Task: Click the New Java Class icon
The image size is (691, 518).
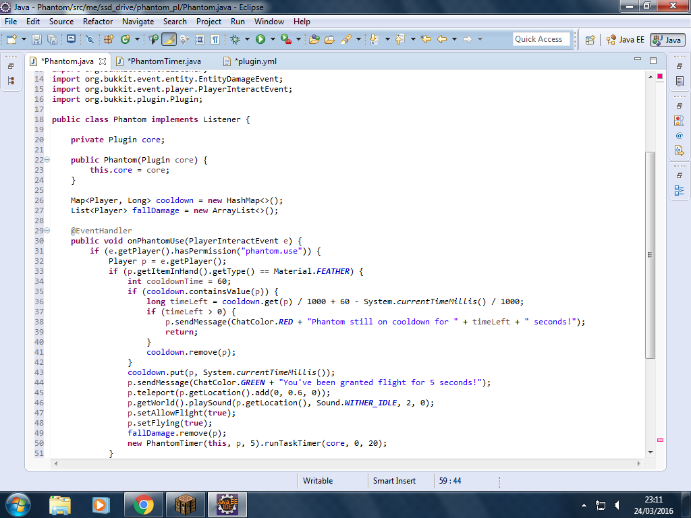Action: (x=125, y=39)
